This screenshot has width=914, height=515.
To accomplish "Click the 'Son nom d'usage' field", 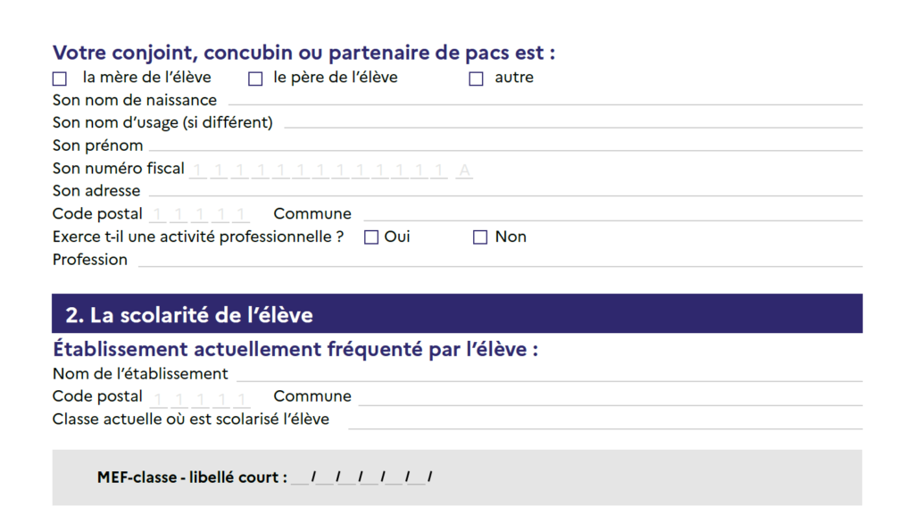I will coord(571,122).
